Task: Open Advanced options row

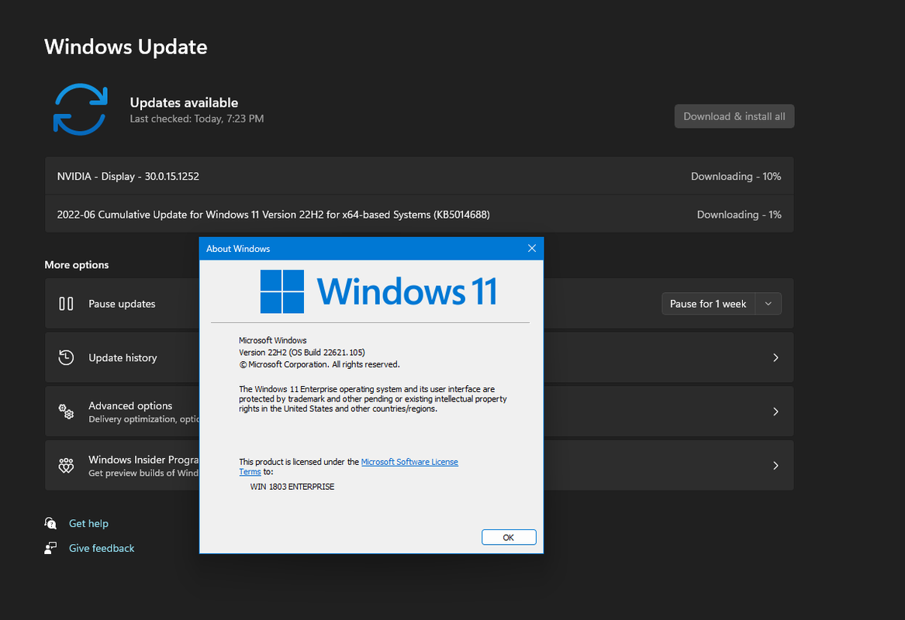Action: [419, 412]
